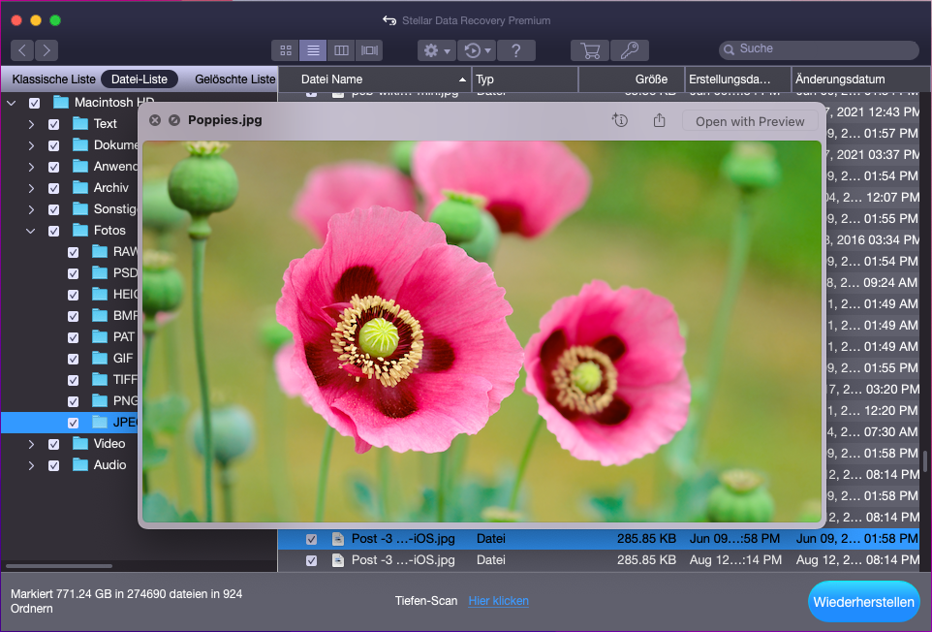Click the shopping cart buy icon
Viewport: 932px width, 632px height.
pos(590,50)
